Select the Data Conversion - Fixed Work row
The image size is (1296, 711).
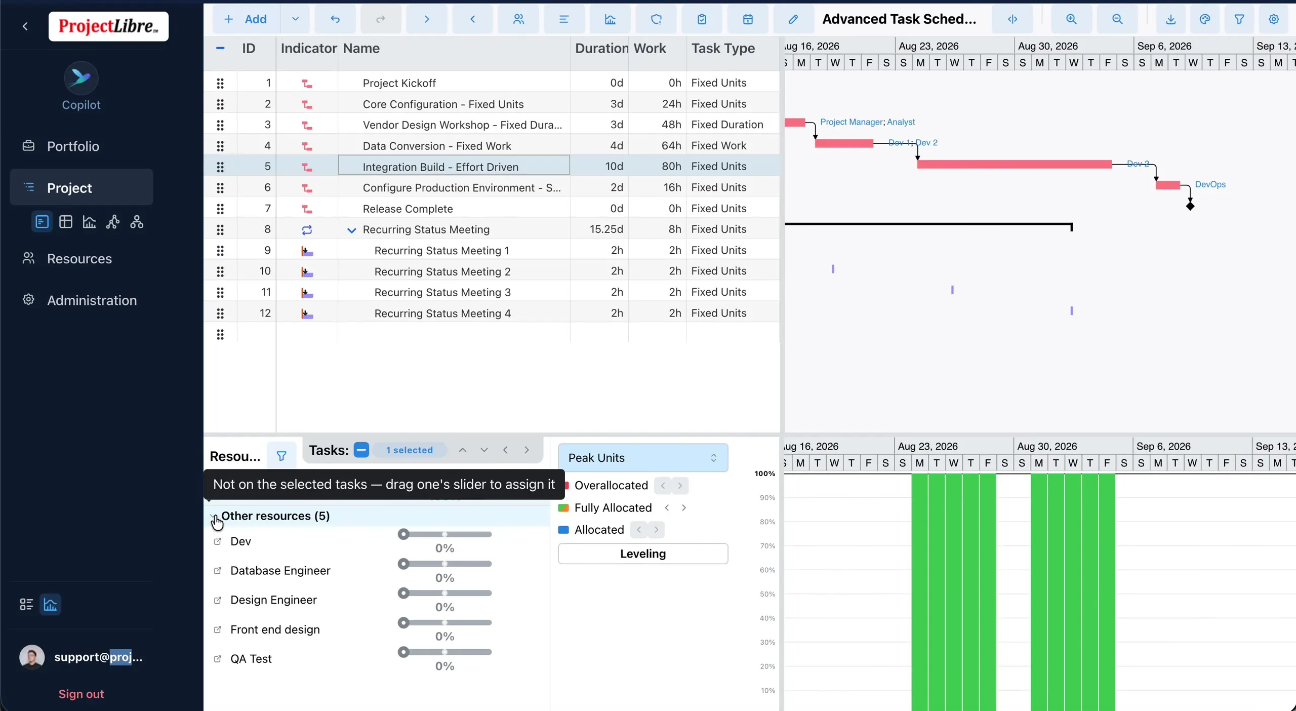491,146
